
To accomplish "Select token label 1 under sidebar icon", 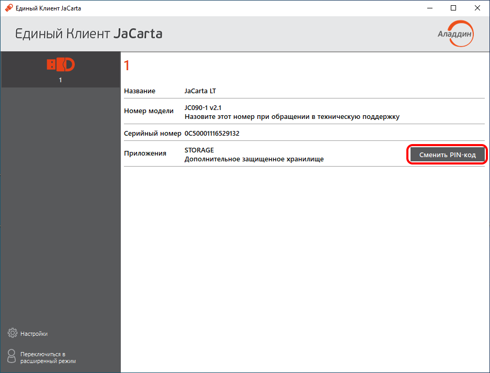I will pos(61,80).
